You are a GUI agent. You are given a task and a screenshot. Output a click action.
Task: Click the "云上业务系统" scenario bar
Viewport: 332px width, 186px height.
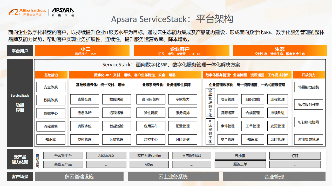click(x=173, y=177)
